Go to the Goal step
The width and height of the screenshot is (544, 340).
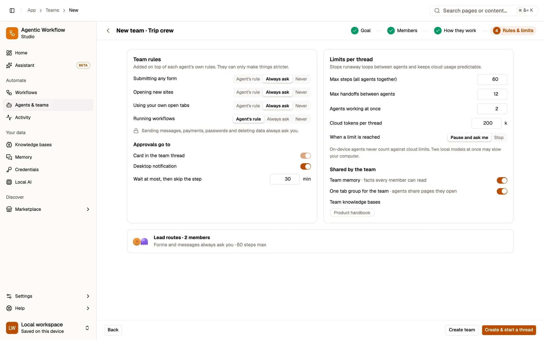[361, 30]
